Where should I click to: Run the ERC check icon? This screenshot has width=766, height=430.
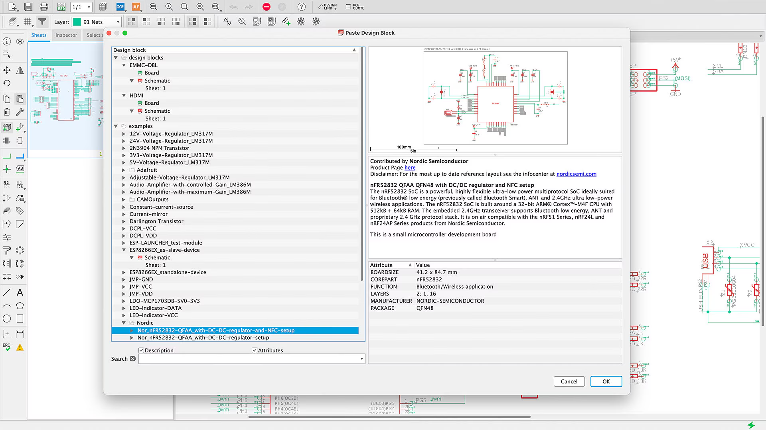(x=7, y=347)
